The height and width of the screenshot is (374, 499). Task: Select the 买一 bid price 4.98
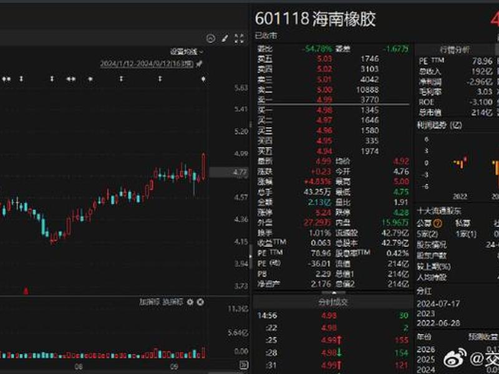tap(324, 110)
